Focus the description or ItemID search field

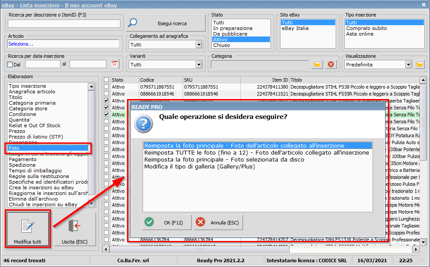tap(64, 24)
